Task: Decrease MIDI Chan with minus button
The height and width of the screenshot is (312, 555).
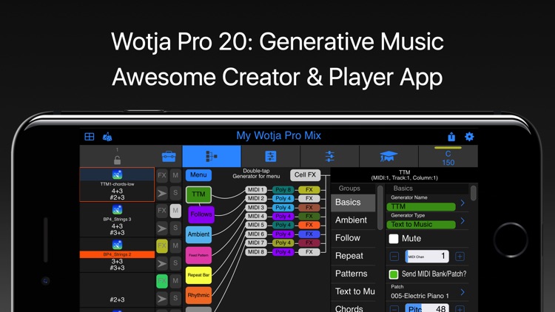Action: tap(394, 257)
